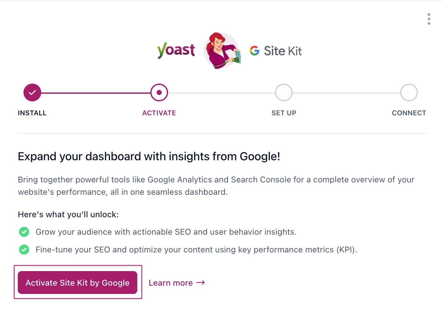This screenshot has width=442, height=311.
Task: Click the SET UP step label
Action: (x=284, y=113)
